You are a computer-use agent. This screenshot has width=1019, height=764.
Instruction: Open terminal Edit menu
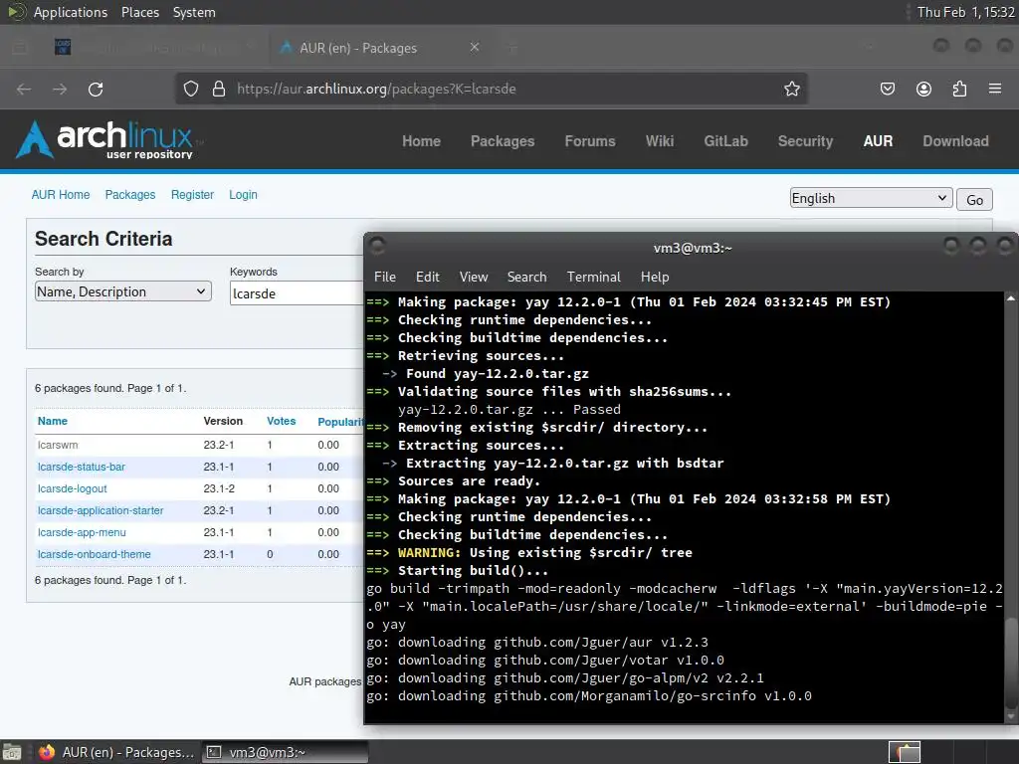point(428,277)
